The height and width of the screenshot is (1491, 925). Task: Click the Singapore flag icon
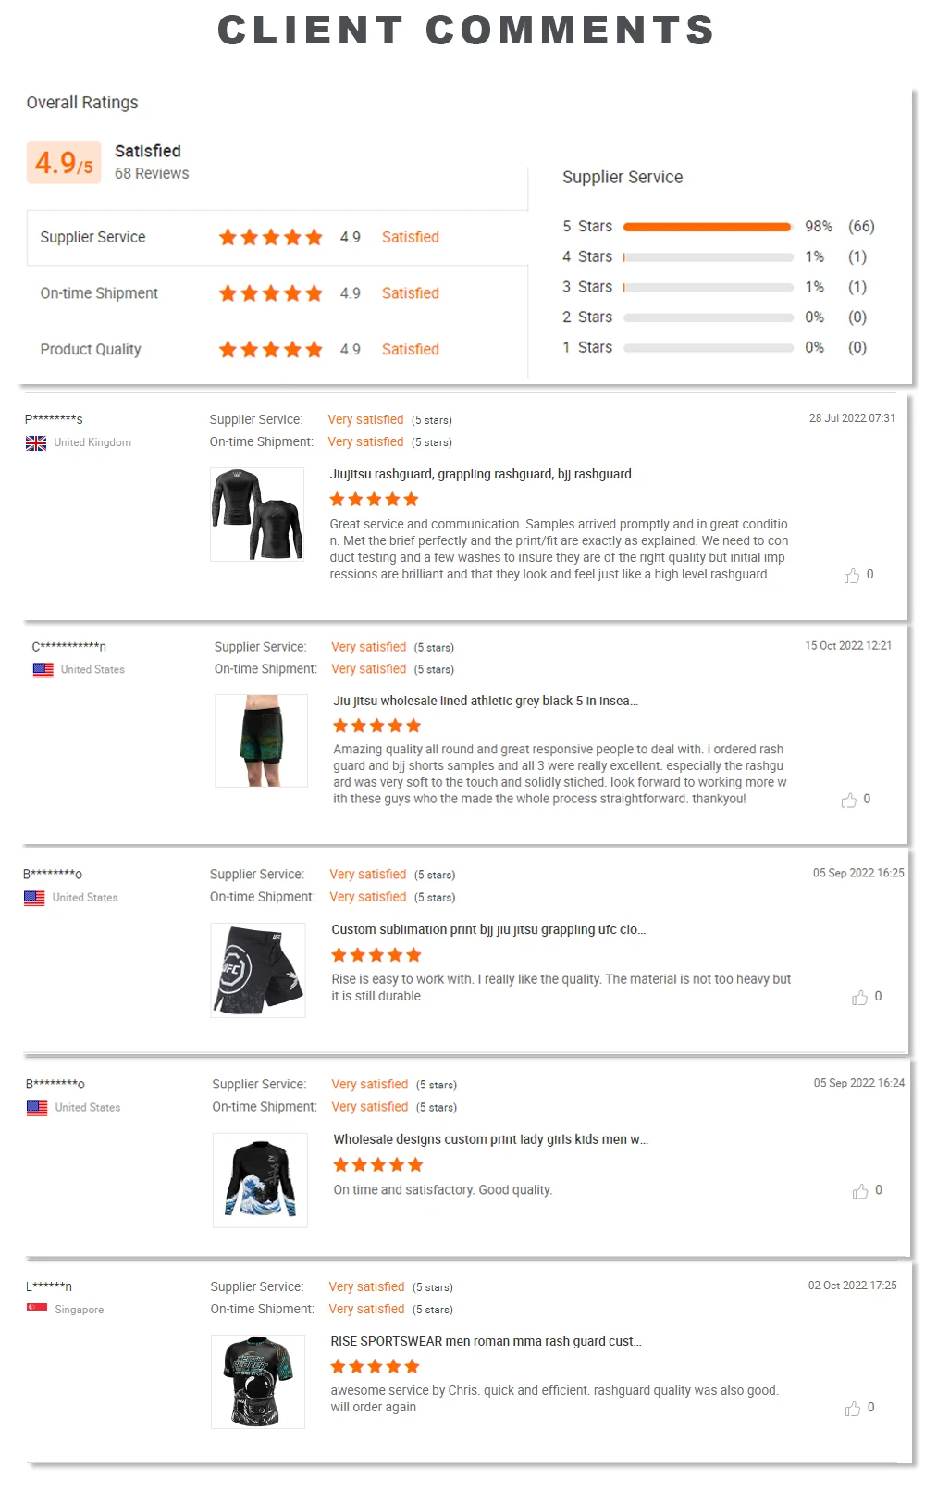(37, 1309)
